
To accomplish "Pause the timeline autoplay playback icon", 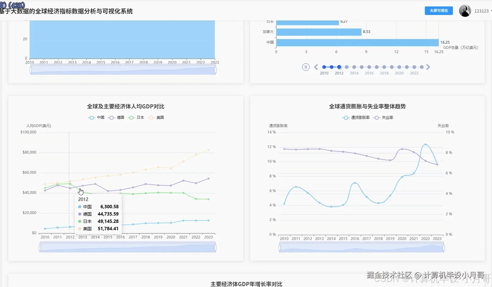I will pyautogui.click(x=306, y=67).
